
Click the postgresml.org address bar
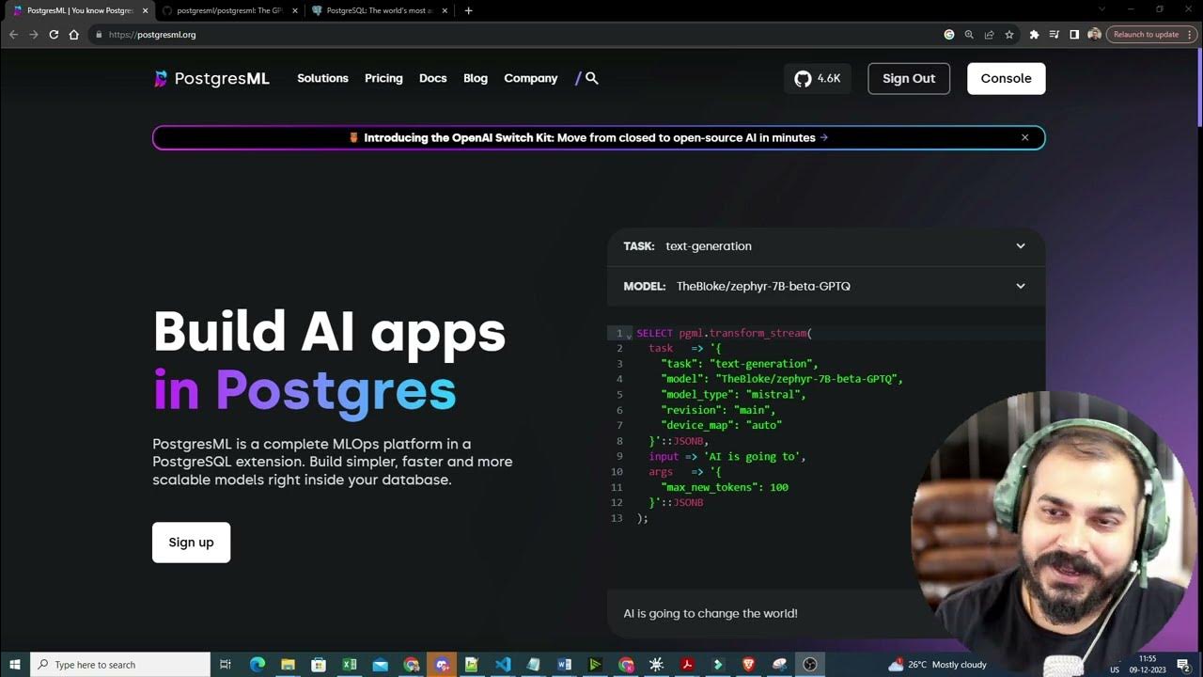point(517,35)
